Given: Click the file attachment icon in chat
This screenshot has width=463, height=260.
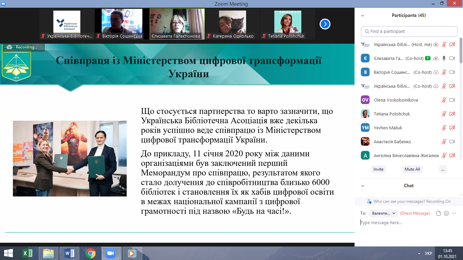Looking at the screenshot, I should (x=439, y=213).
